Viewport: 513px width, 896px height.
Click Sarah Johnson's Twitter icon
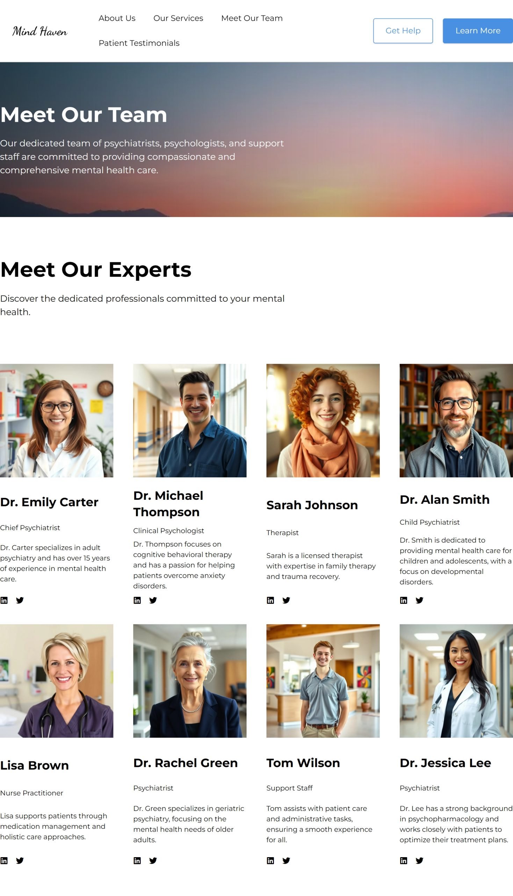pos(286,600)
